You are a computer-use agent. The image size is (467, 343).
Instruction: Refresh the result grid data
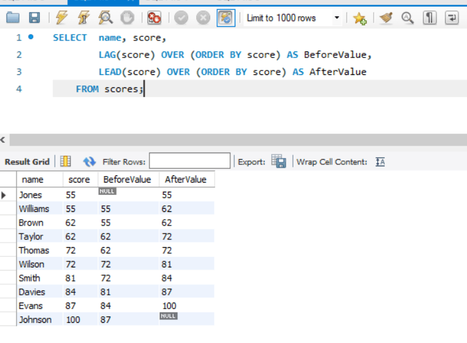pyautogui.click(x=89, y=162)
